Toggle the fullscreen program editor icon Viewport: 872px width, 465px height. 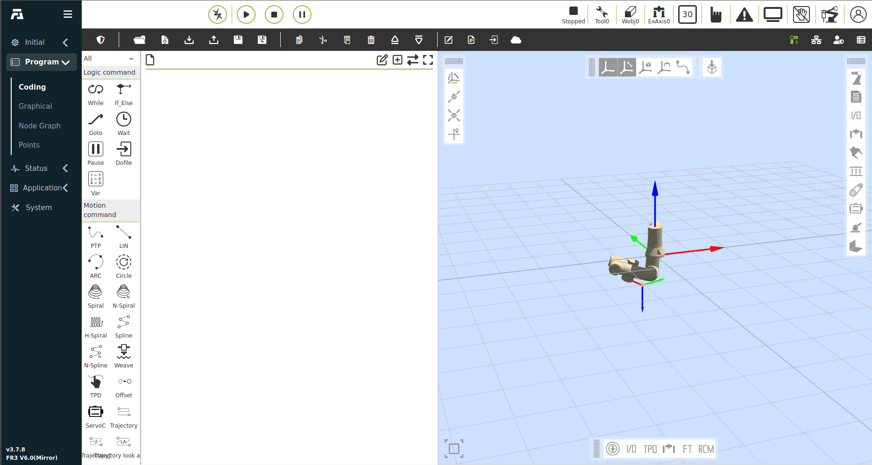[x=428, y=60]
